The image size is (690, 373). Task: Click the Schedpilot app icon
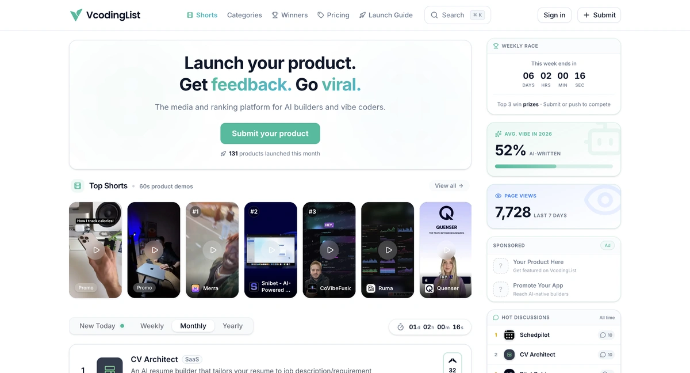pos(509,335)
